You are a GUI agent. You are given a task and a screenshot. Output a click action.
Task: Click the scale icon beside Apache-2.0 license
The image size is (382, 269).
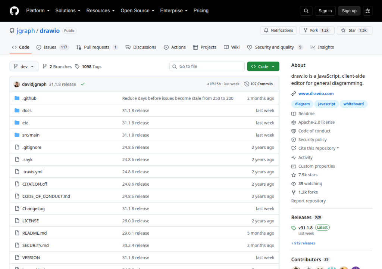click(294, 122)
